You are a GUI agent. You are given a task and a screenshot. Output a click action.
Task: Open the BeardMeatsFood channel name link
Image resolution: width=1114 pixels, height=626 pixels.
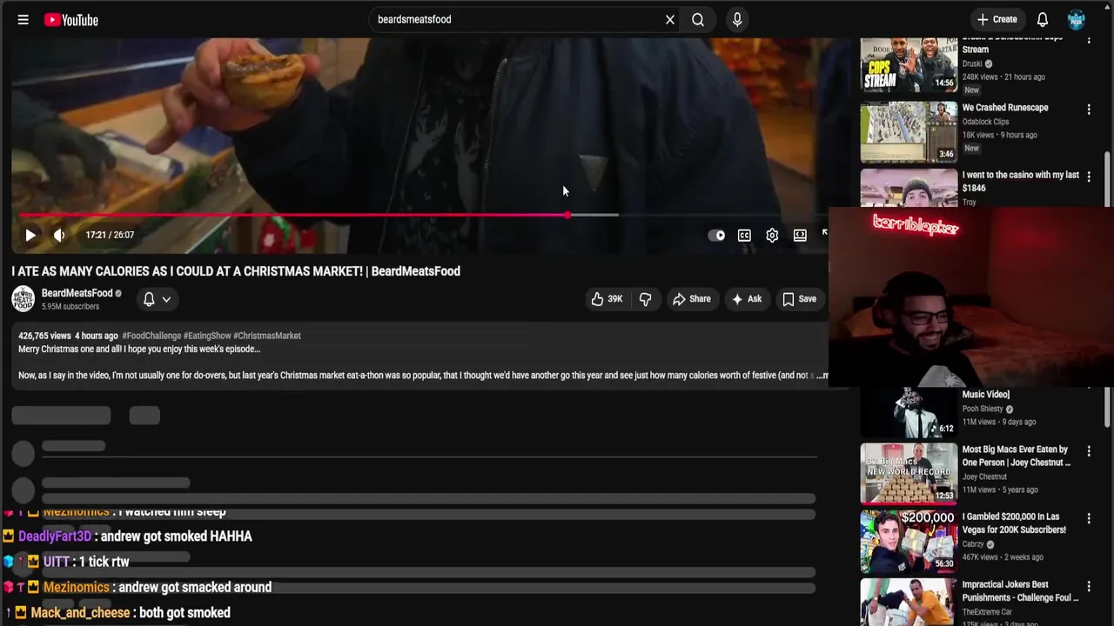pyautogui.click(x=77, y=293)
